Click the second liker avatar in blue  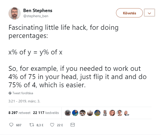(x=75, y=113)
